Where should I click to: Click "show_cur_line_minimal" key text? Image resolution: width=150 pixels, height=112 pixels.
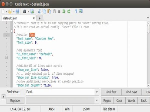[x=33, y=77]
